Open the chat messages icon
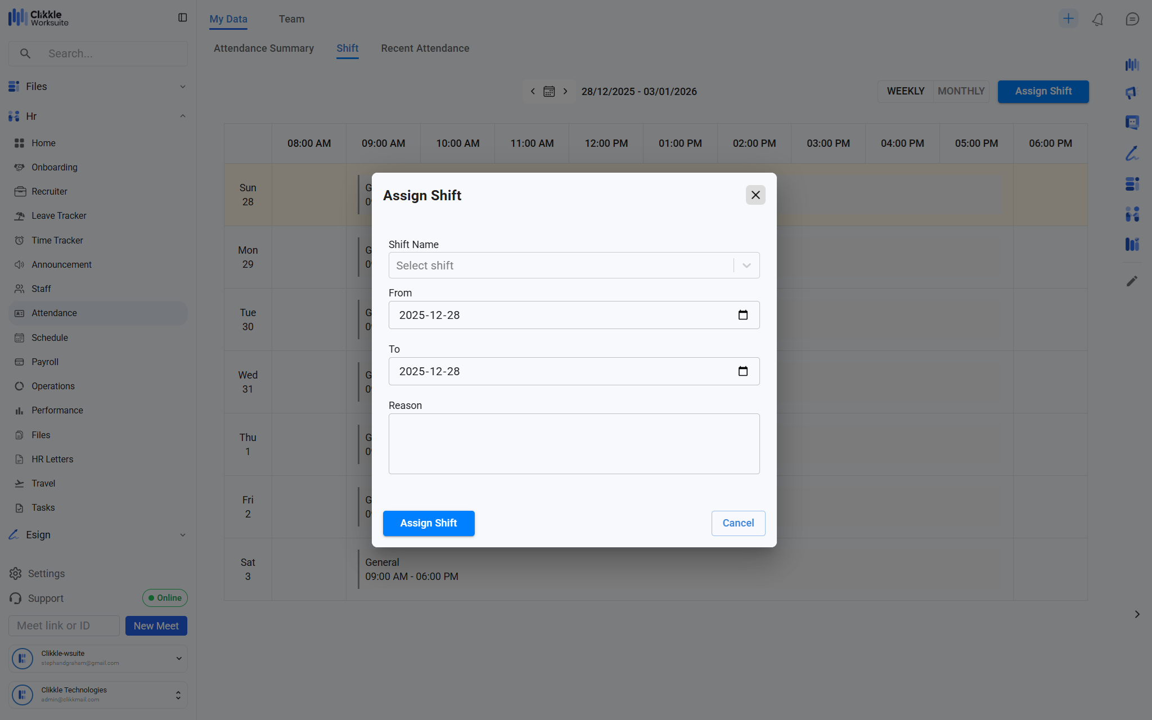The width and height of the screenshot is (1152, 720). (1132, 19)
